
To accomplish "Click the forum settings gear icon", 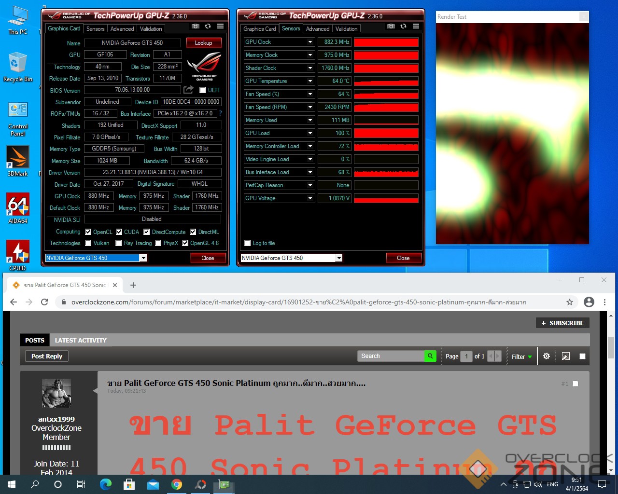I will (x=547, y=356).
